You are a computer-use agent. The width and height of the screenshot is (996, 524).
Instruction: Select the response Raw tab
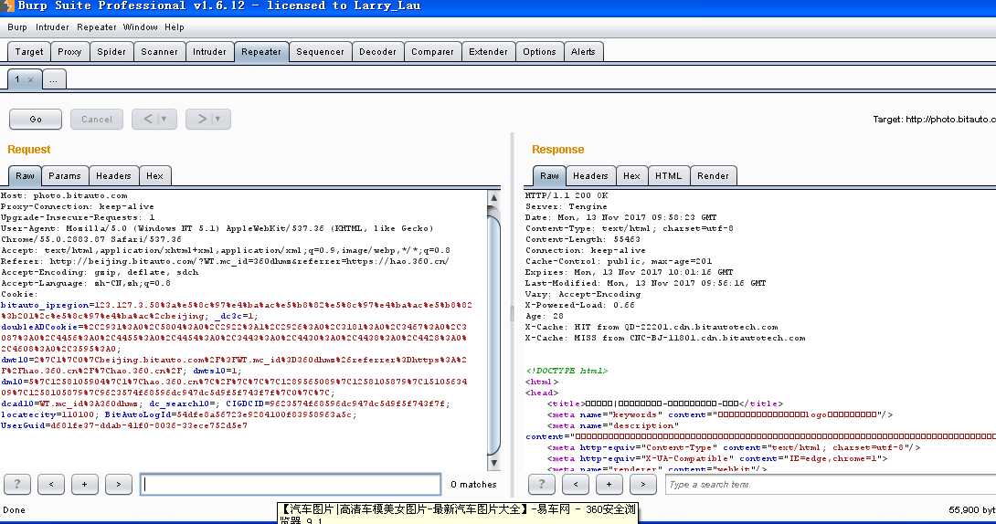tap(549, 175)
